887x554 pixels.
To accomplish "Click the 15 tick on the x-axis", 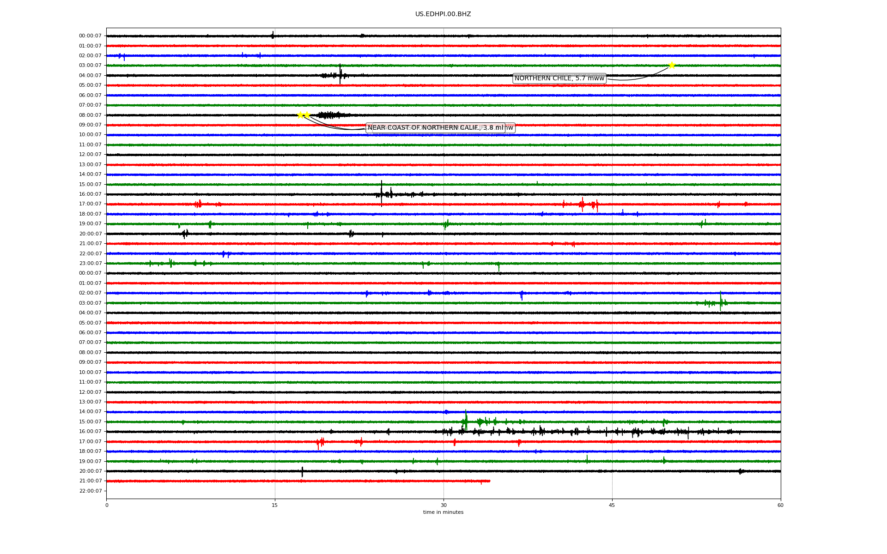I will pos(275,505).
